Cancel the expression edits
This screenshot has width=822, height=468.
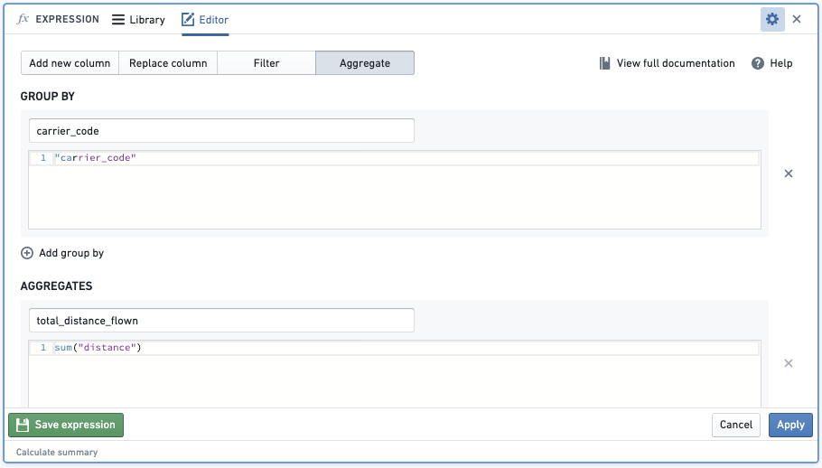click(736, 425)
